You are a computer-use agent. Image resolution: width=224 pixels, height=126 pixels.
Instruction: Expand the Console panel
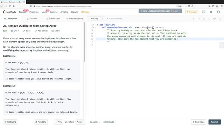click(x=95, y=122)
